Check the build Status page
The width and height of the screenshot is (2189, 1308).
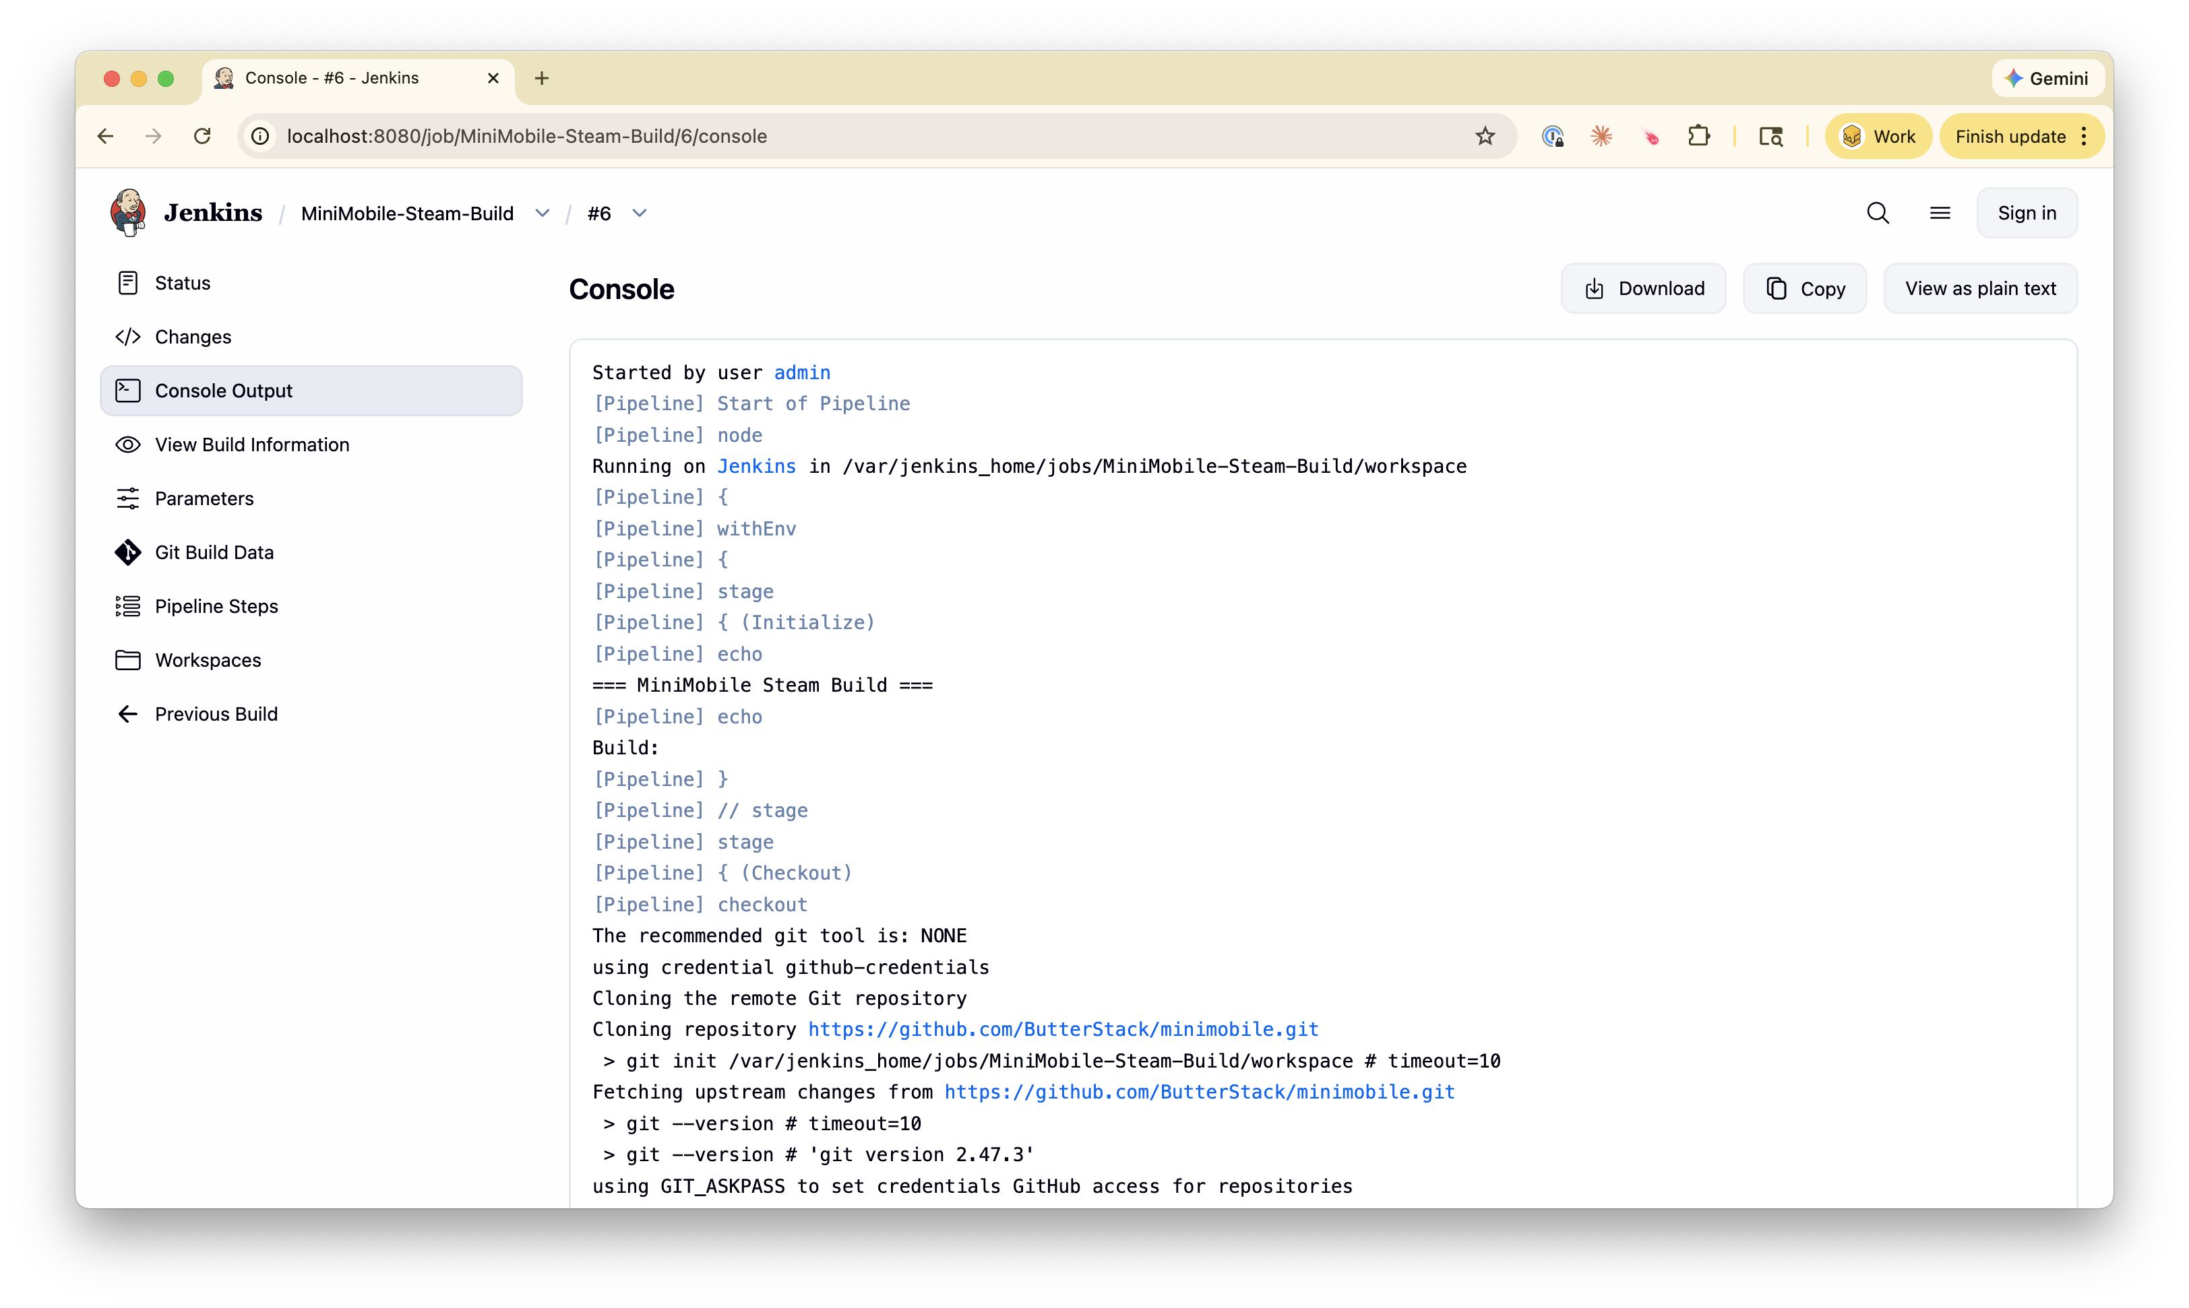click(x=183, y=283)
